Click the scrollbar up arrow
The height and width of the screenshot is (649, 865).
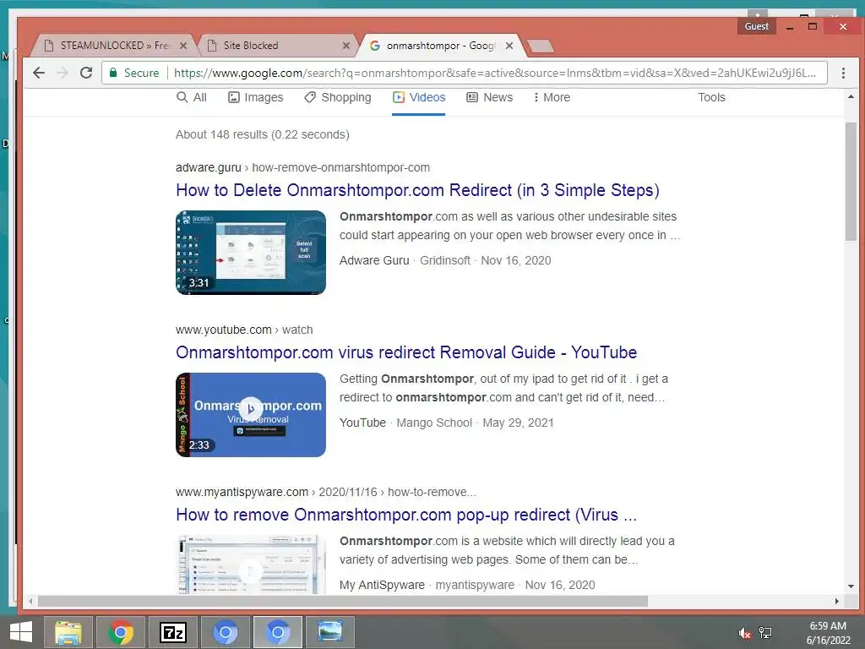click(851, 96)
